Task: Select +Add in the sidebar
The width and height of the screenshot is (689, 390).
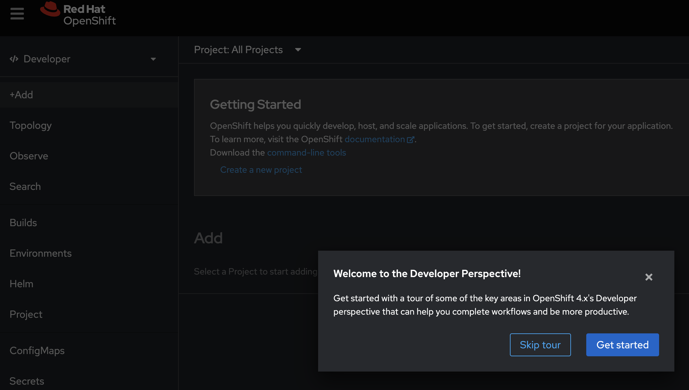Action: 21,94
